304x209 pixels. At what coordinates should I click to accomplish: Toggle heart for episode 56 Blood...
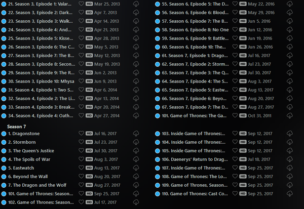(x=235, y=12)
